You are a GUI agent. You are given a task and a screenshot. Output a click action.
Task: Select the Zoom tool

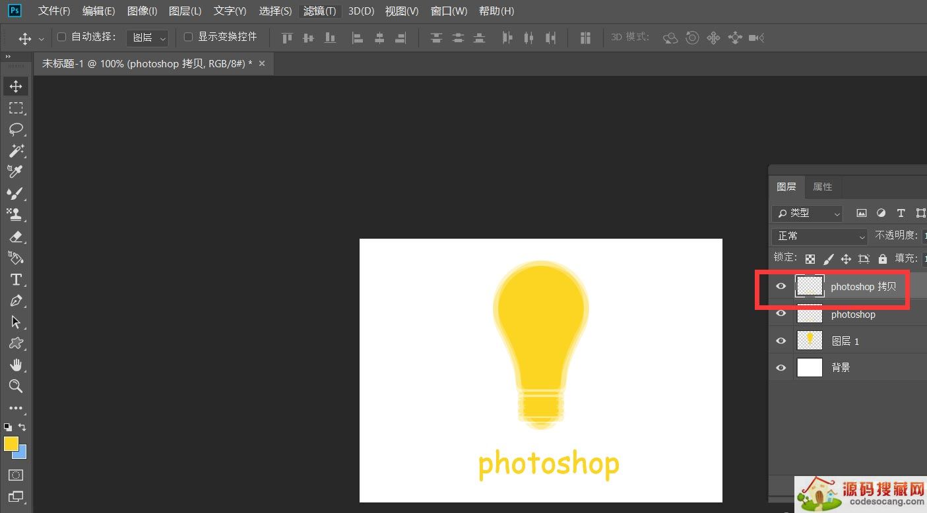(x=16, y=386)
